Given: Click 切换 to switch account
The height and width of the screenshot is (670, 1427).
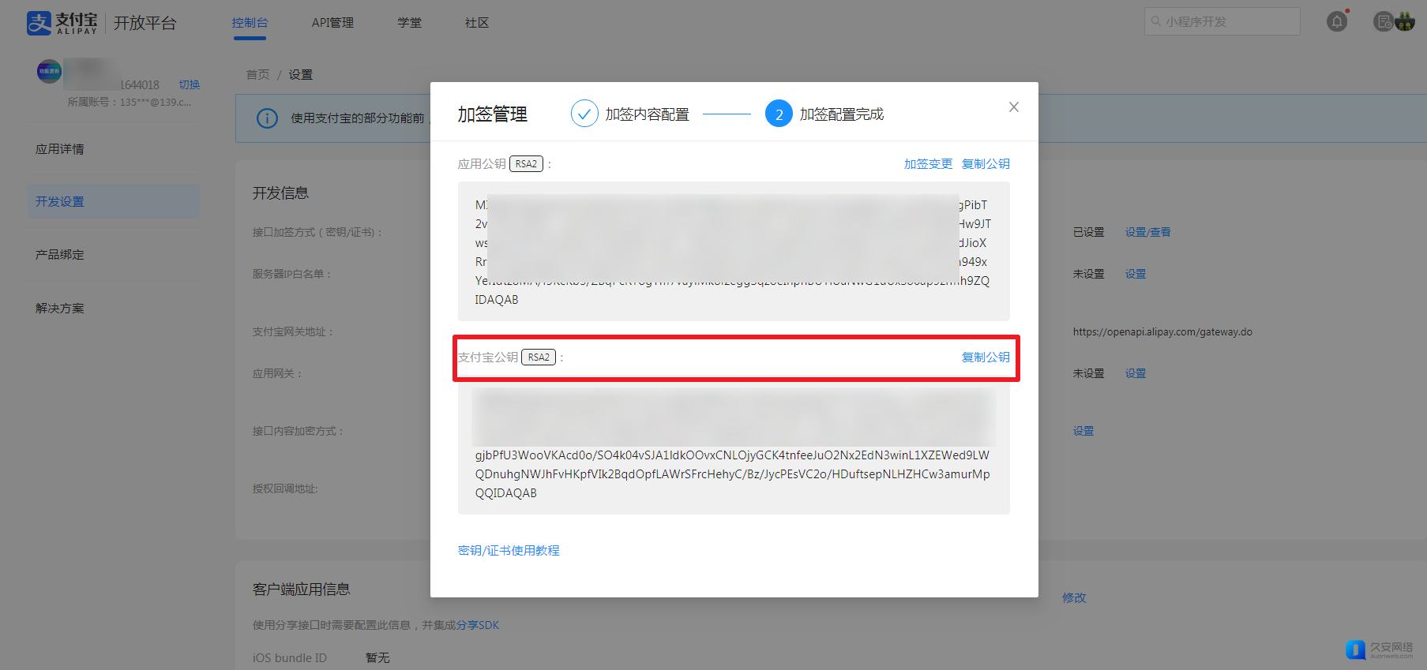Looking at the screenshot, I should tap(189, 84).
